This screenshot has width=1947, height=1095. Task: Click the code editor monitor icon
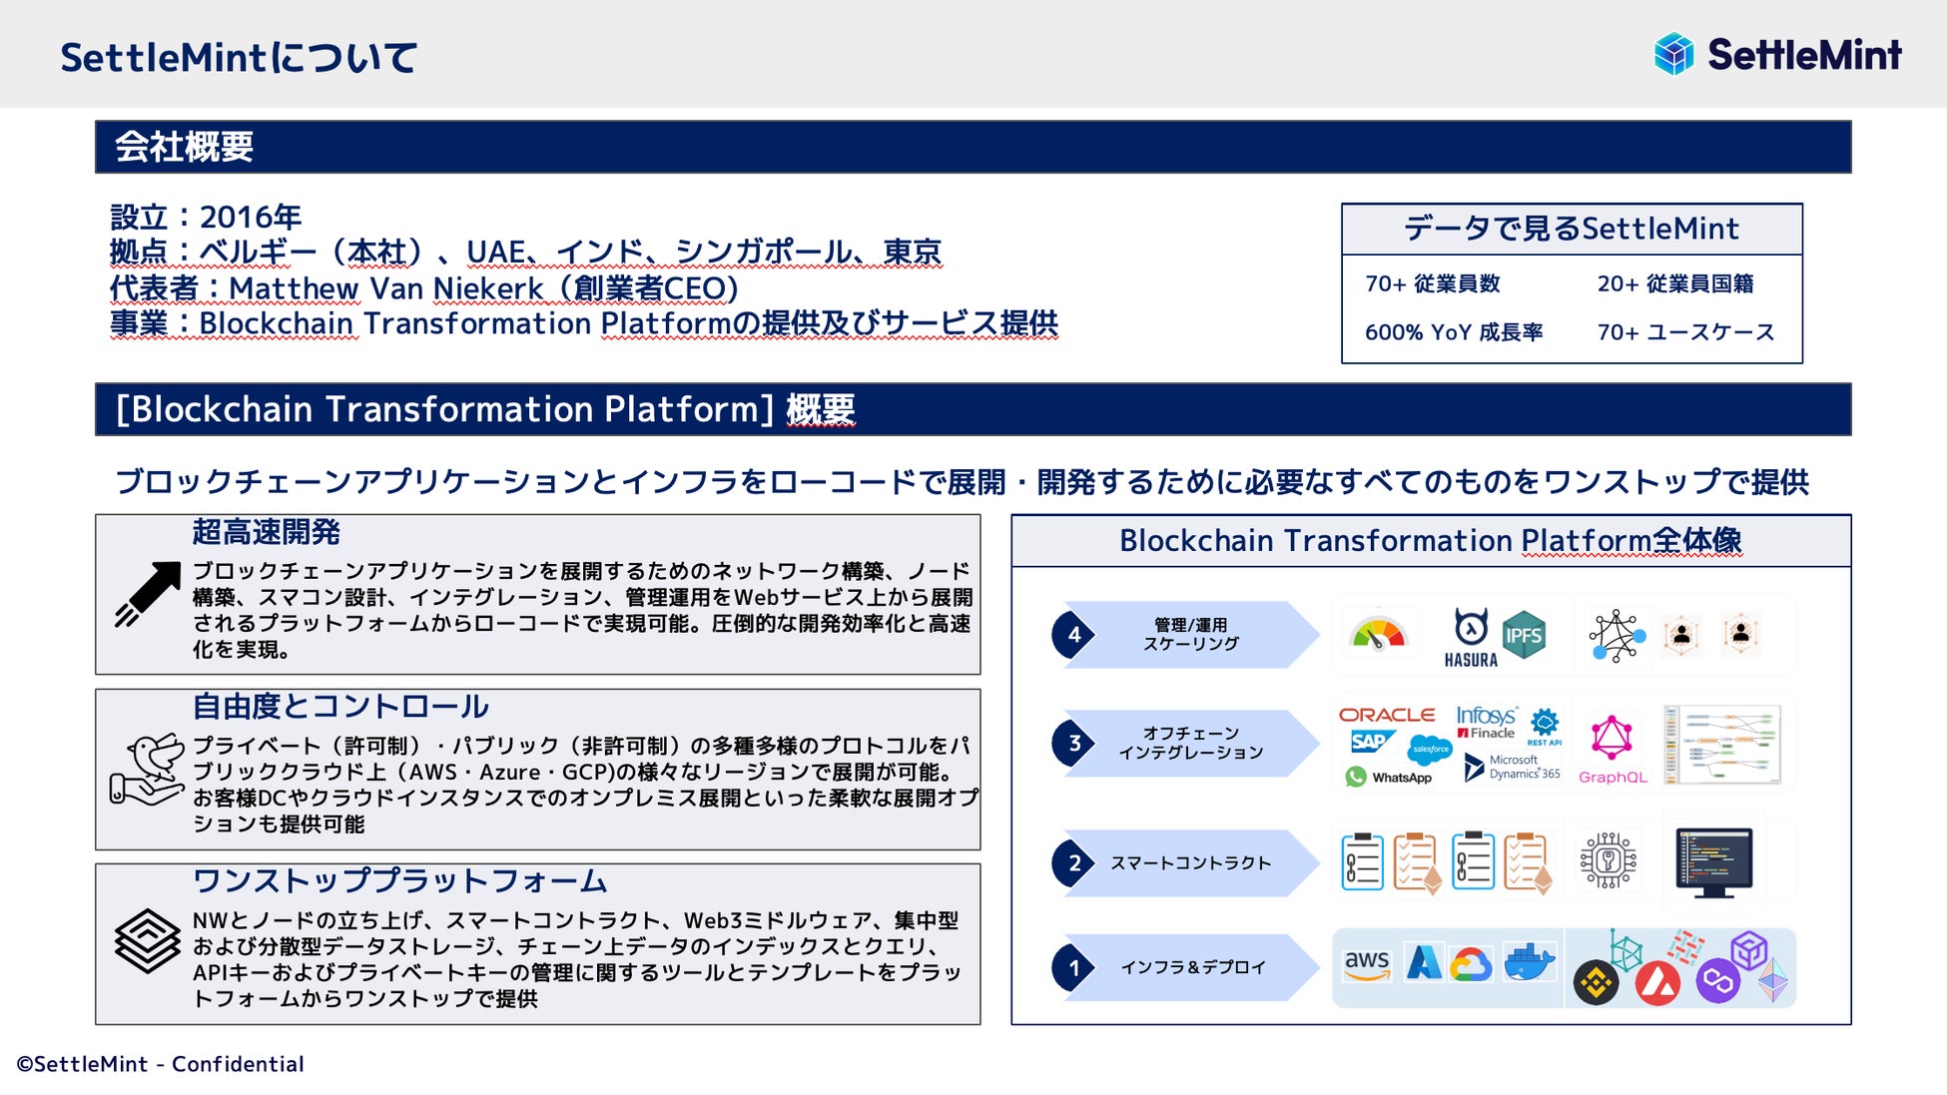tap(1713, 861)
